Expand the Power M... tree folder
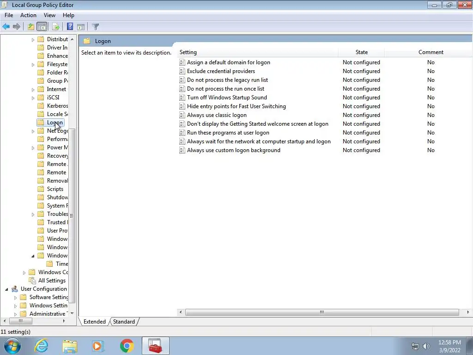 33,148
